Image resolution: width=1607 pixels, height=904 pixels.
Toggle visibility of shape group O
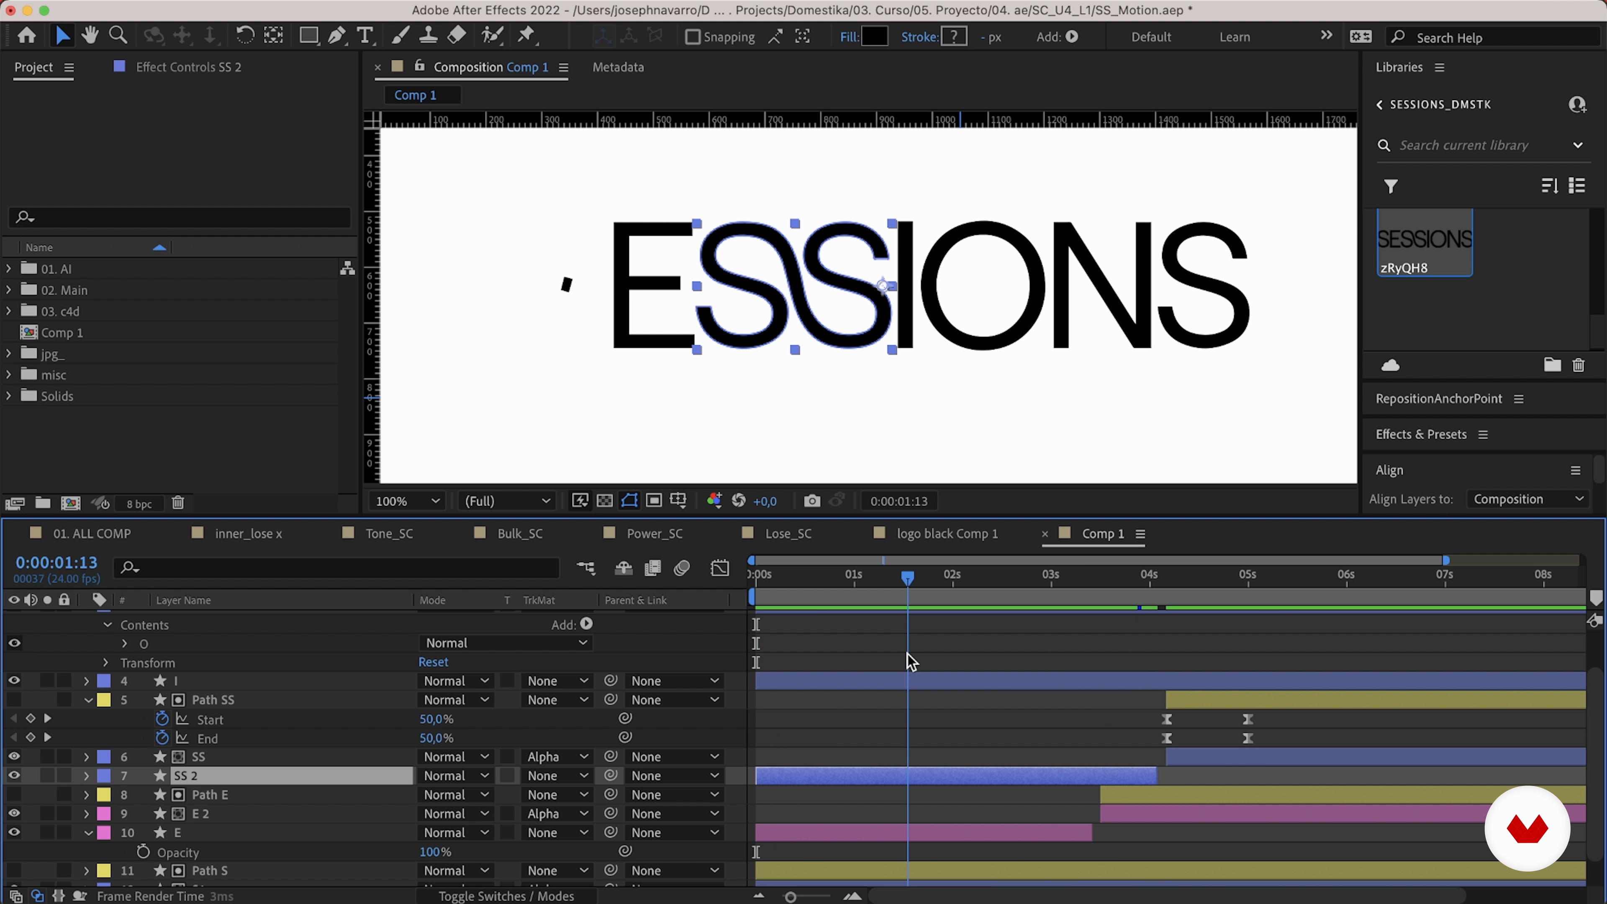pos(14,643)
